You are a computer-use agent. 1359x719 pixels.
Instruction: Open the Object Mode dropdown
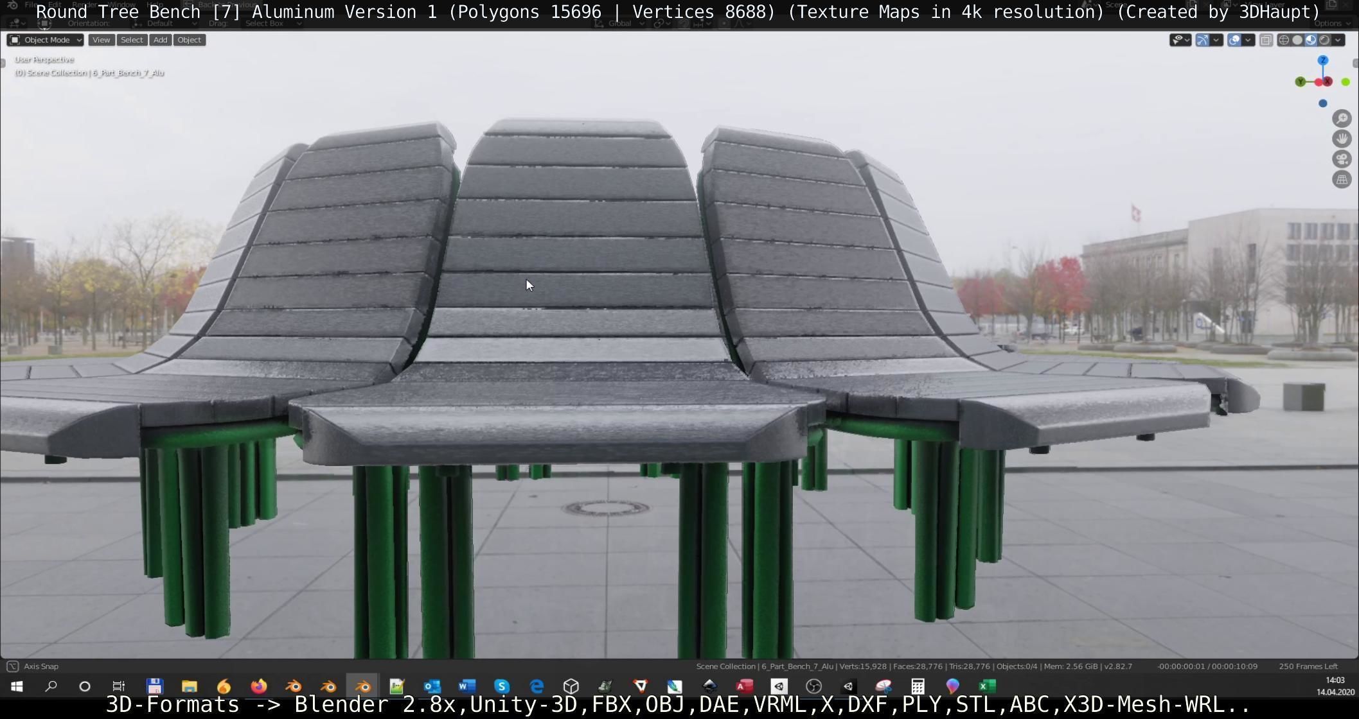[x=45, y=40]
